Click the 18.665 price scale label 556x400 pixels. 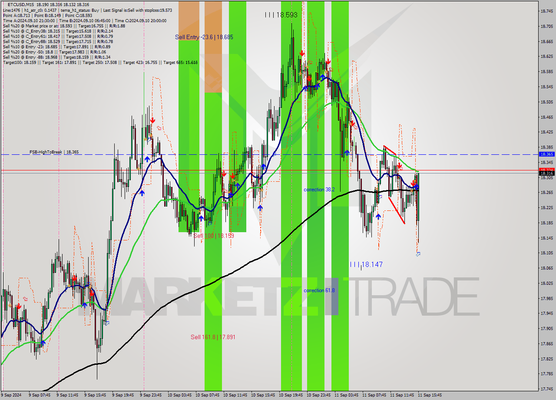click(546, 41)
